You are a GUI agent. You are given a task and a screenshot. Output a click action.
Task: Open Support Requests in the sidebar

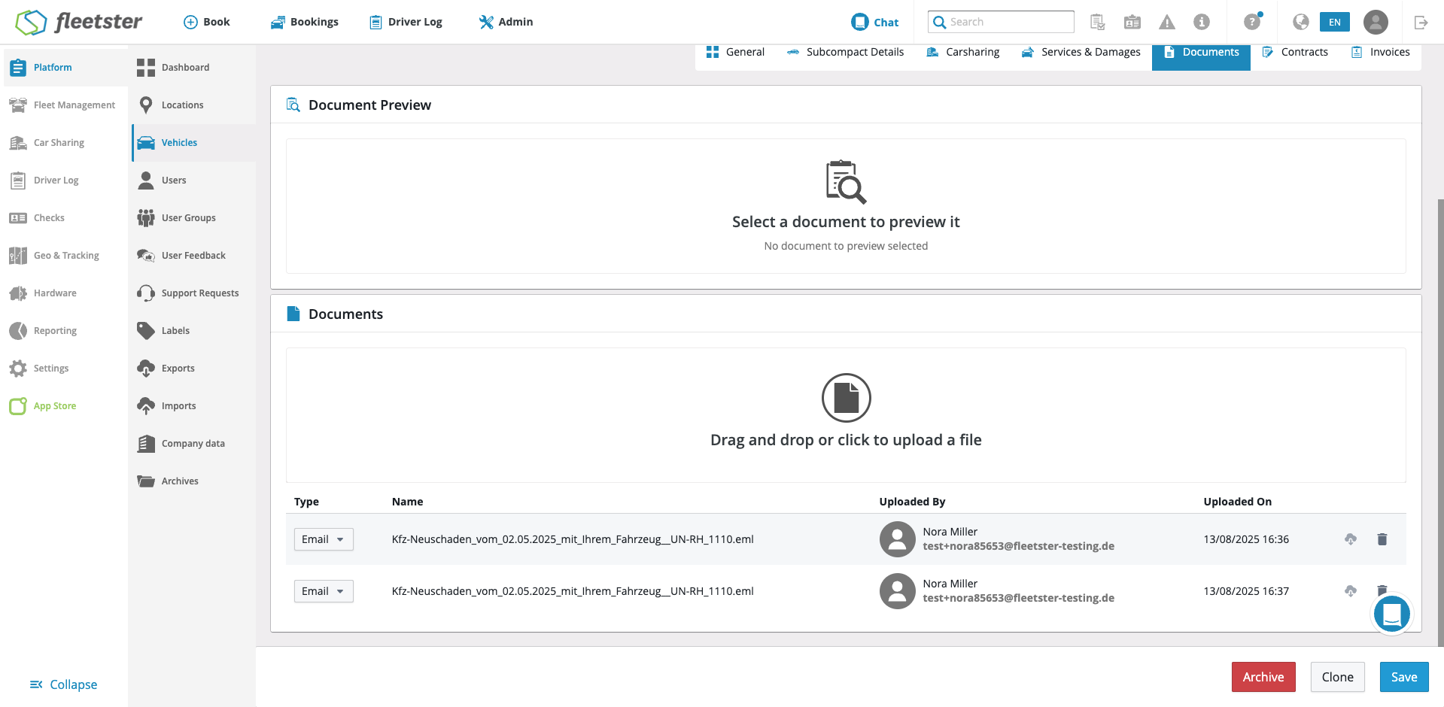(193, 293)
